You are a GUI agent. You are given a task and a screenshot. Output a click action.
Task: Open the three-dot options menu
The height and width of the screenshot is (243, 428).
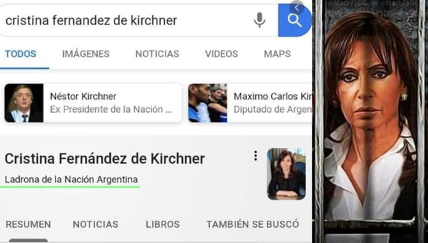click(x=255, y=156)
